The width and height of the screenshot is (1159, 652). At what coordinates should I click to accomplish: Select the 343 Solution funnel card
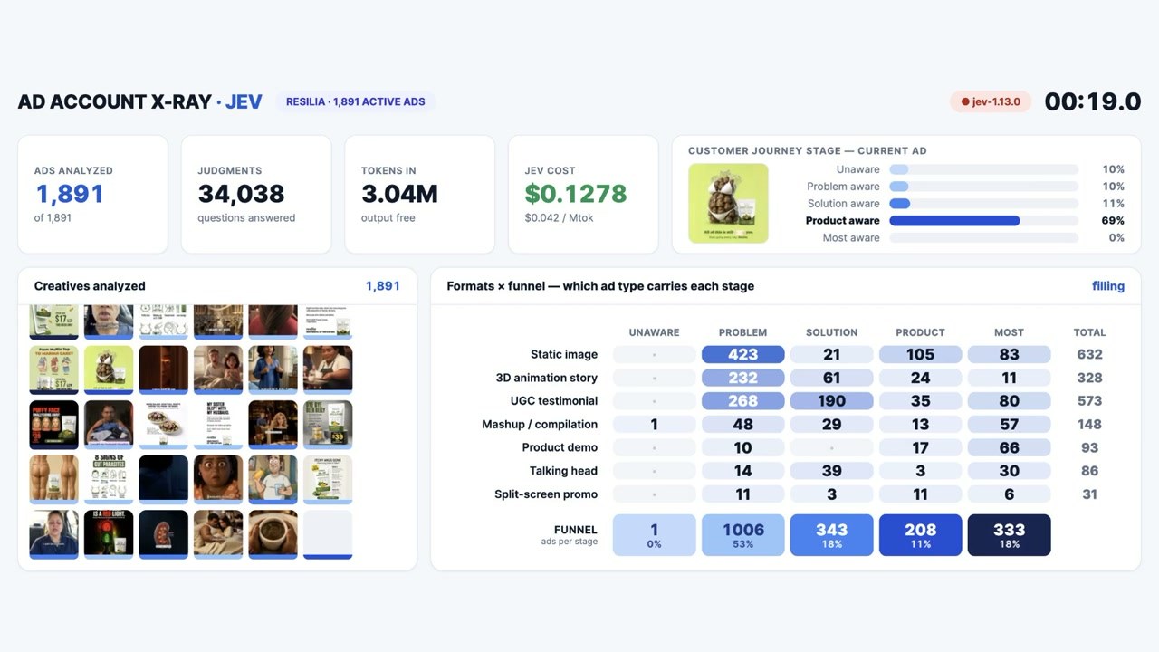click(x=831, y=535)
